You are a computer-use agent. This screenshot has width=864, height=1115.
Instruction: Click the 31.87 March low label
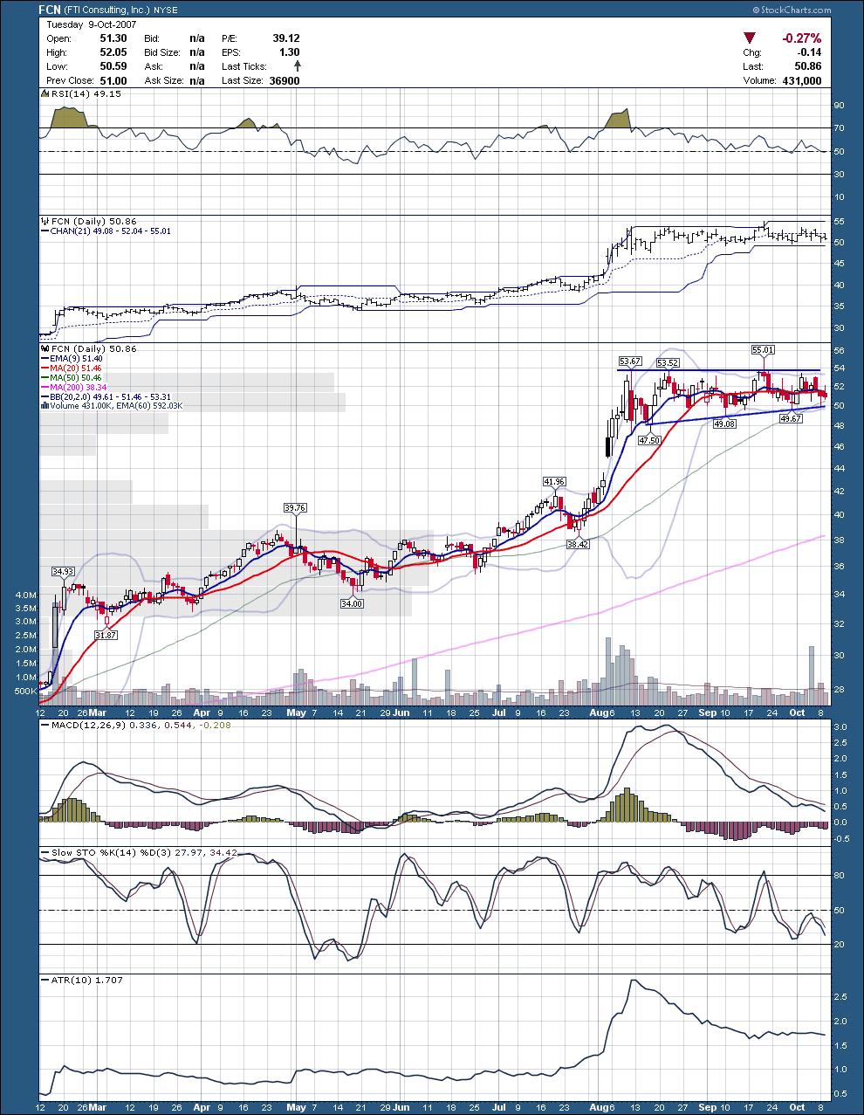(106, 635)
